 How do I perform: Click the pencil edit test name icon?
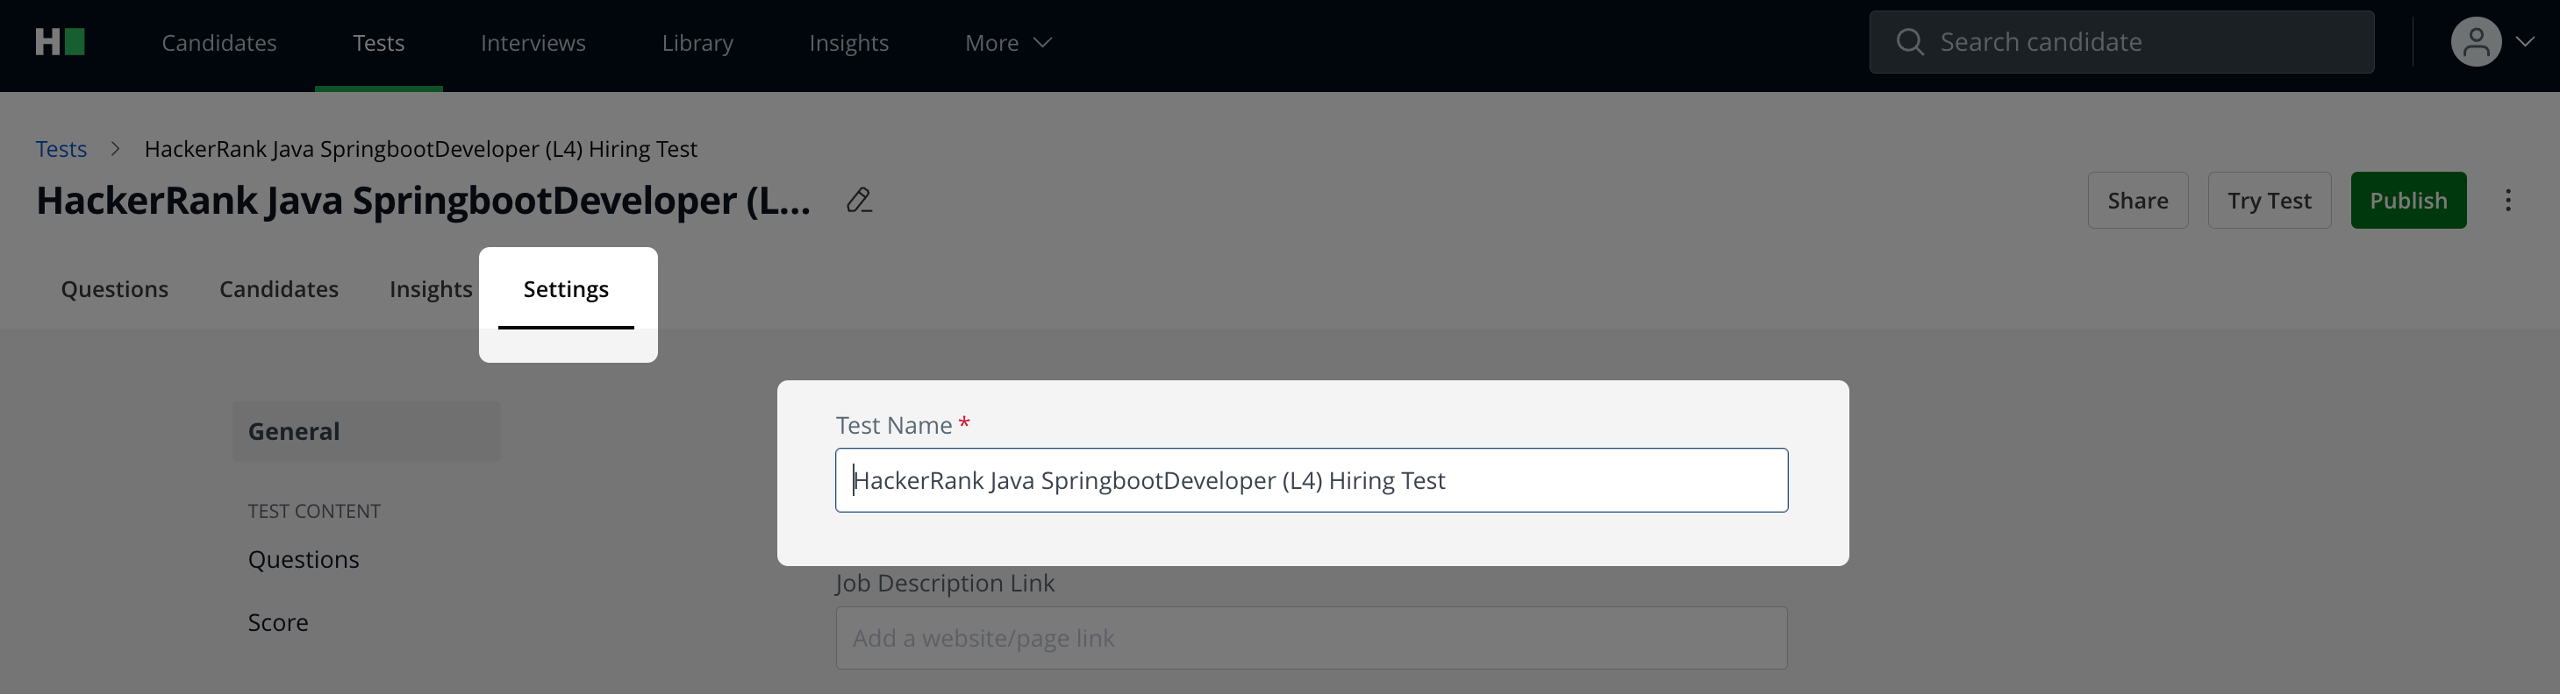(x=859, y=201)
